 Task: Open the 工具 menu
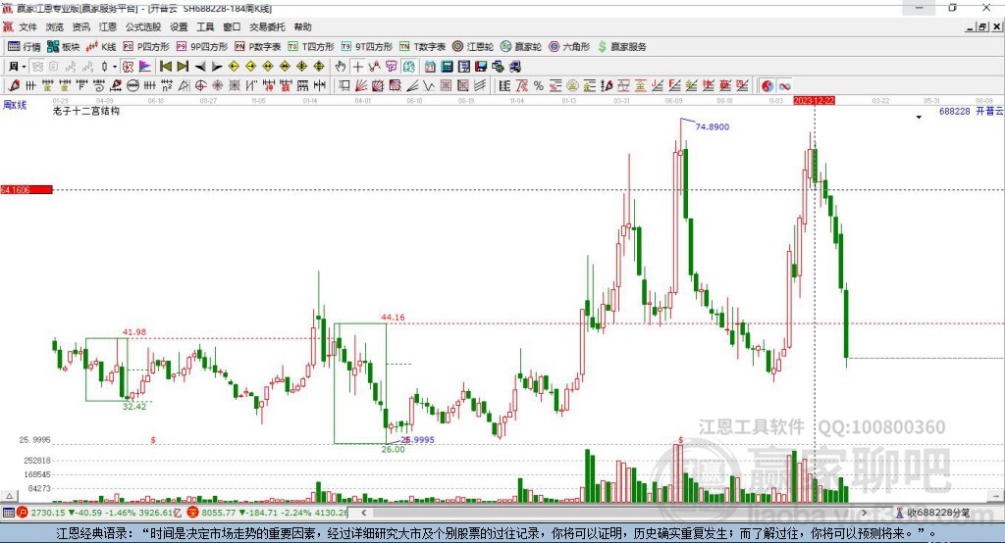point(205,26)
